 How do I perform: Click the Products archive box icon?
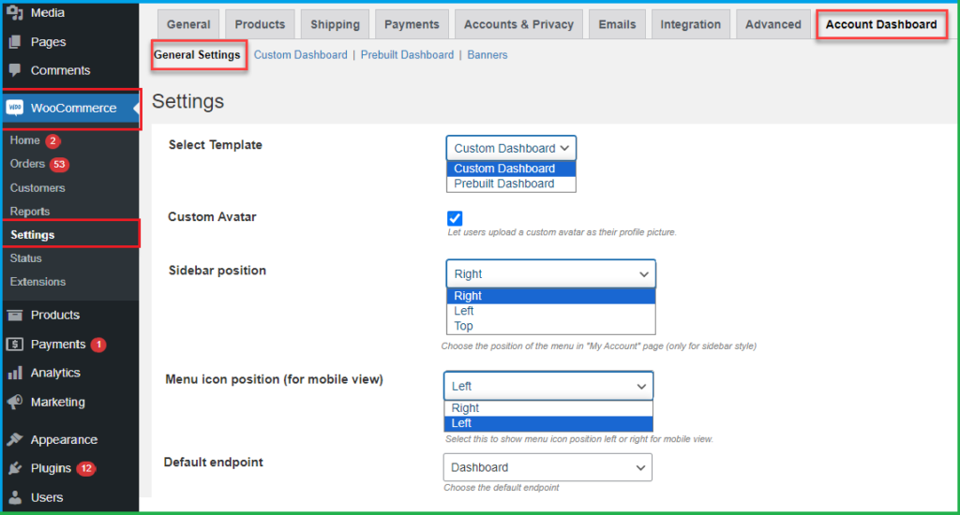click(15, 315)
